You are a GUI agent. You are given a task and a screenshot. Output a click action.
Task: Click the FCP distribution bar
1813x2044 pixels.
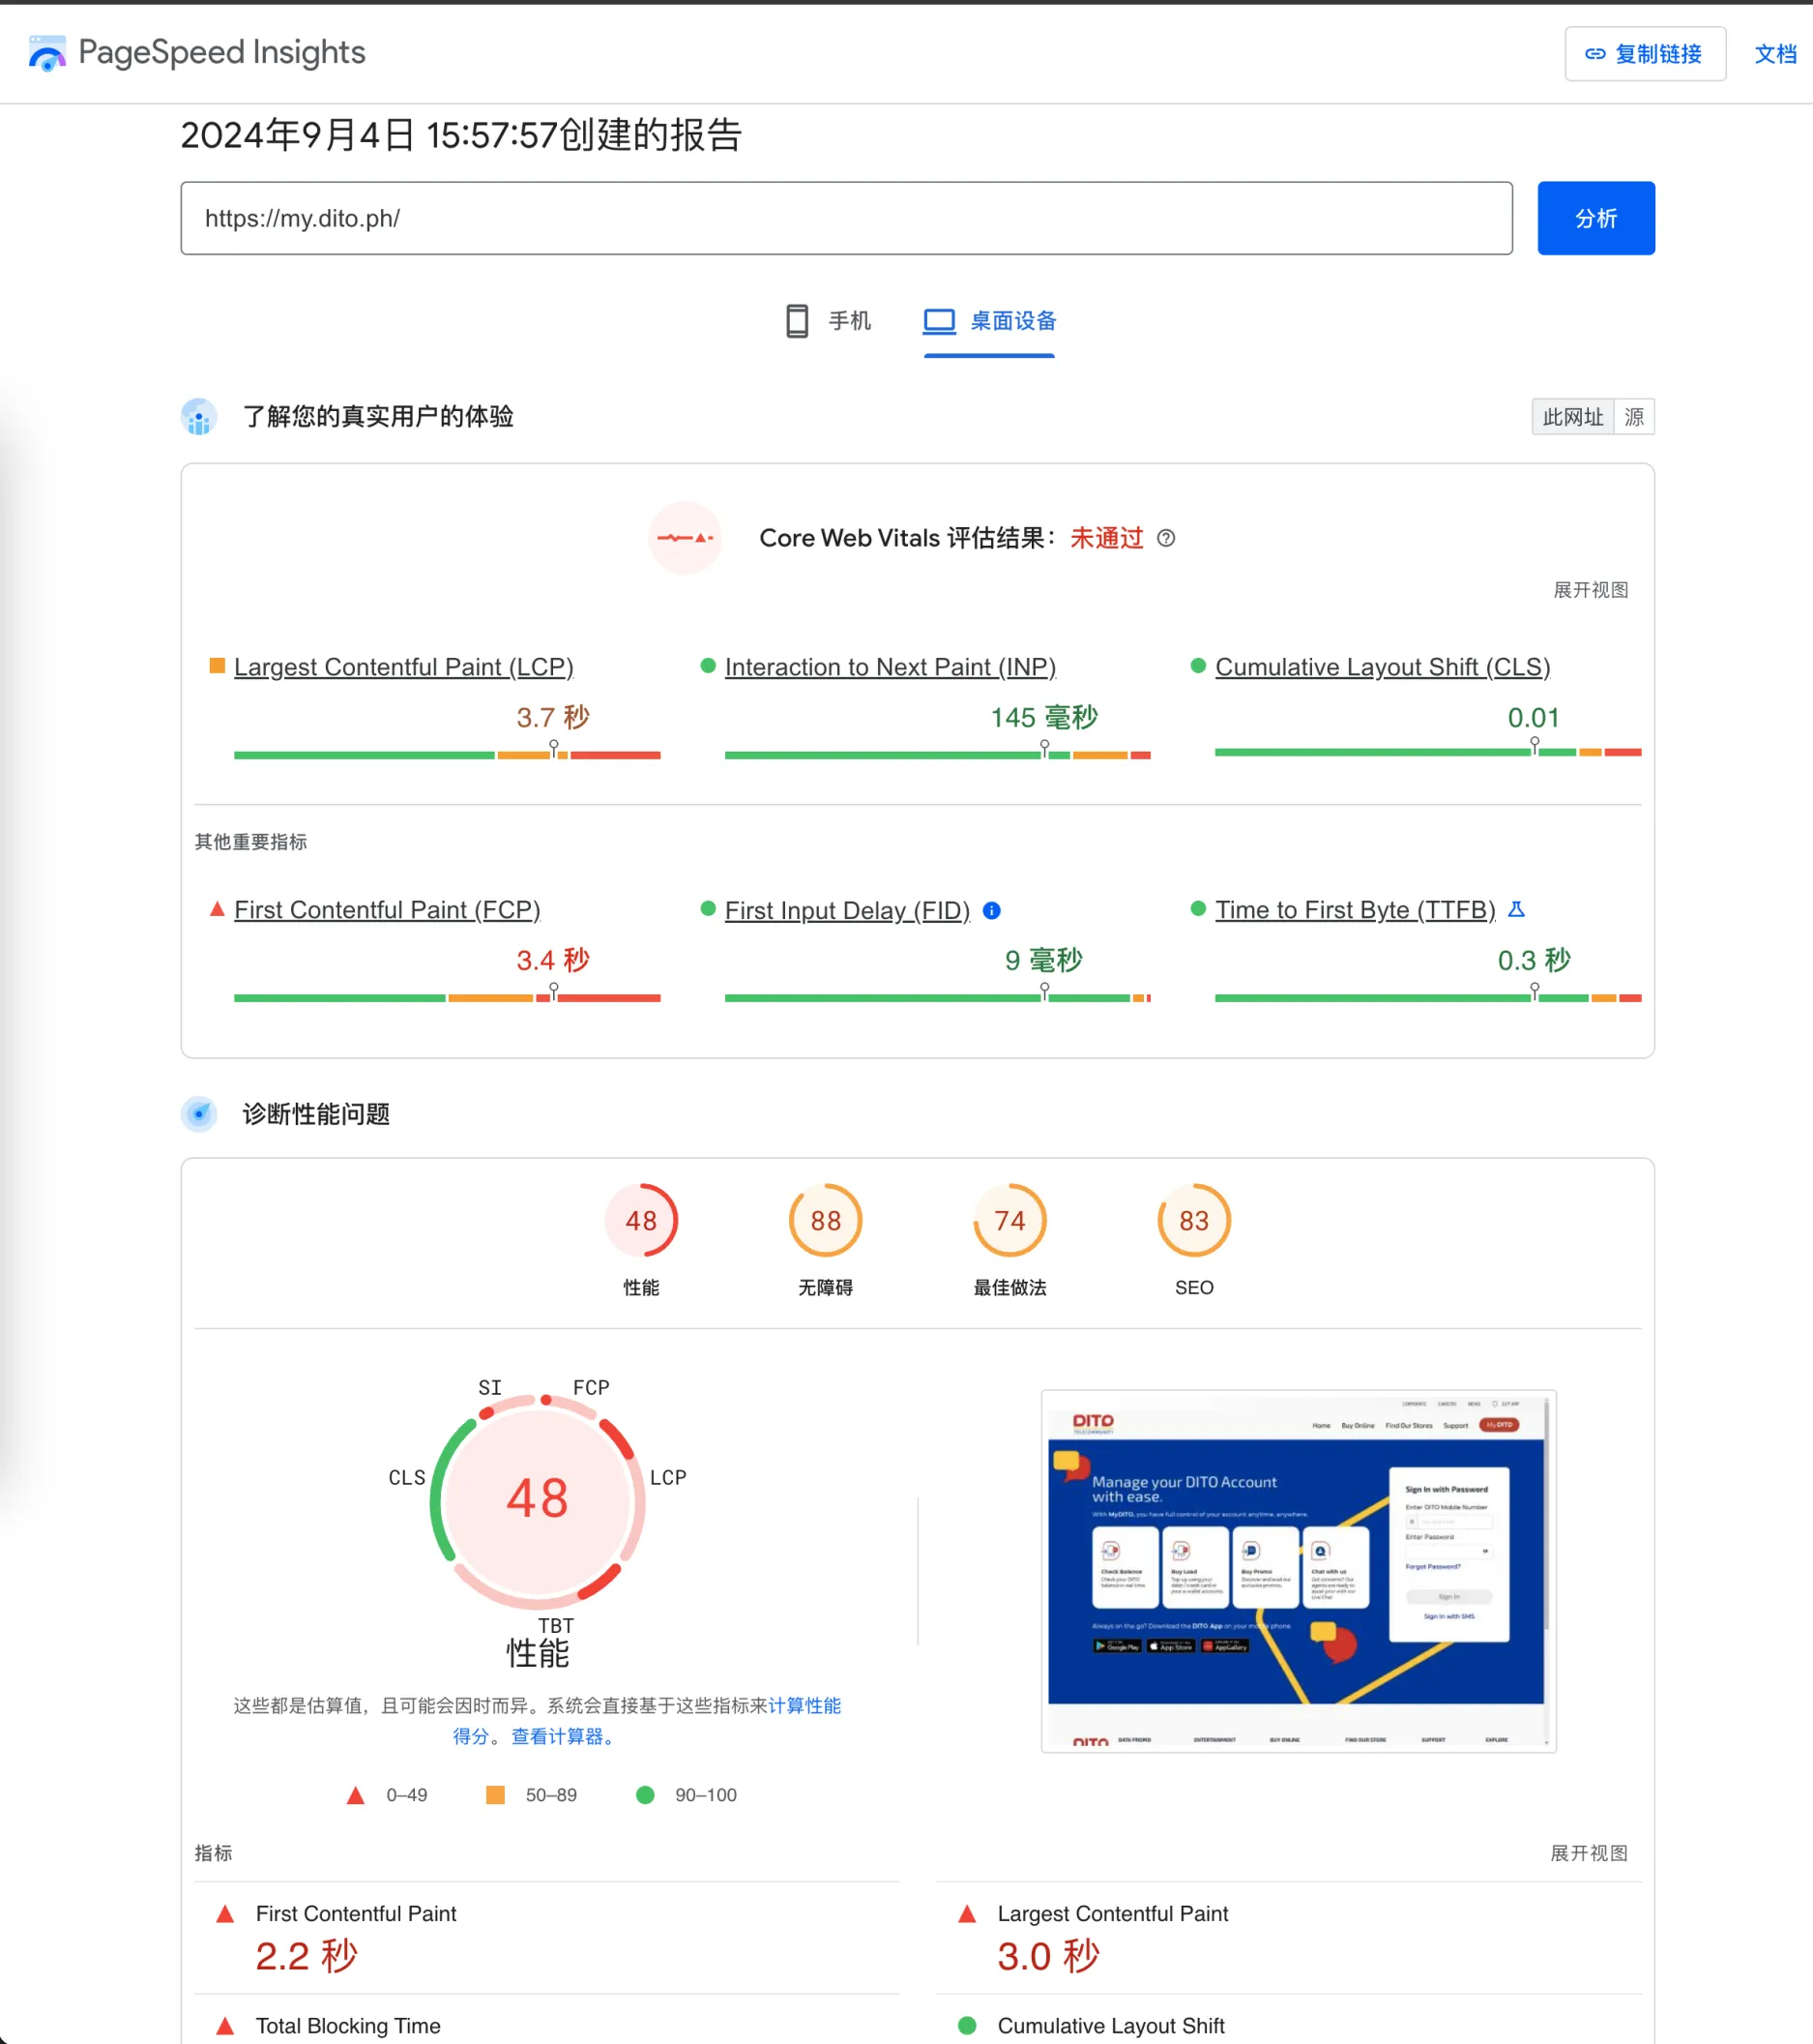447,998
